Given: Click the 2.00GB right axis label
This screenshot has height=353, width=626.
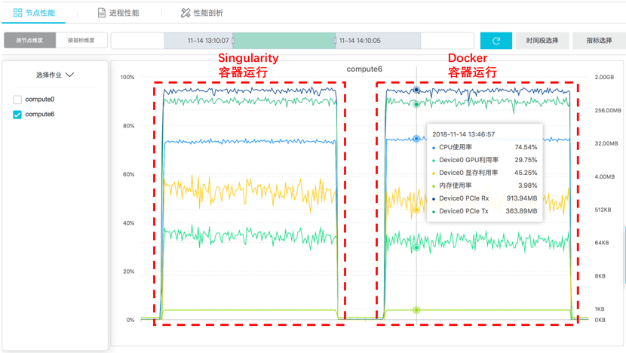Looking at the screenshot, I should pyautogui.click(x=604, y=77).
